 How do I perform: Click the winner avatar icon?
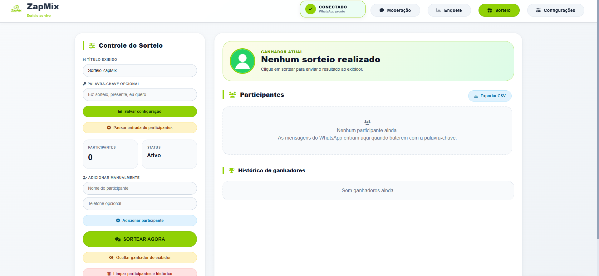tap(243, 61)
